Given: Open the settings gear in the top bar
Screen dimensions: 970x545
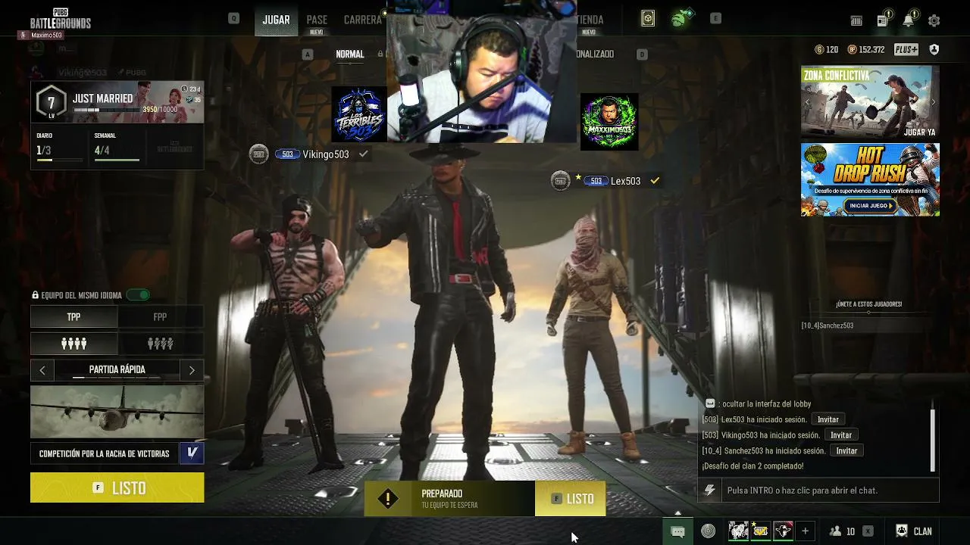Looking at the screenshot, I should click(934, 20).
